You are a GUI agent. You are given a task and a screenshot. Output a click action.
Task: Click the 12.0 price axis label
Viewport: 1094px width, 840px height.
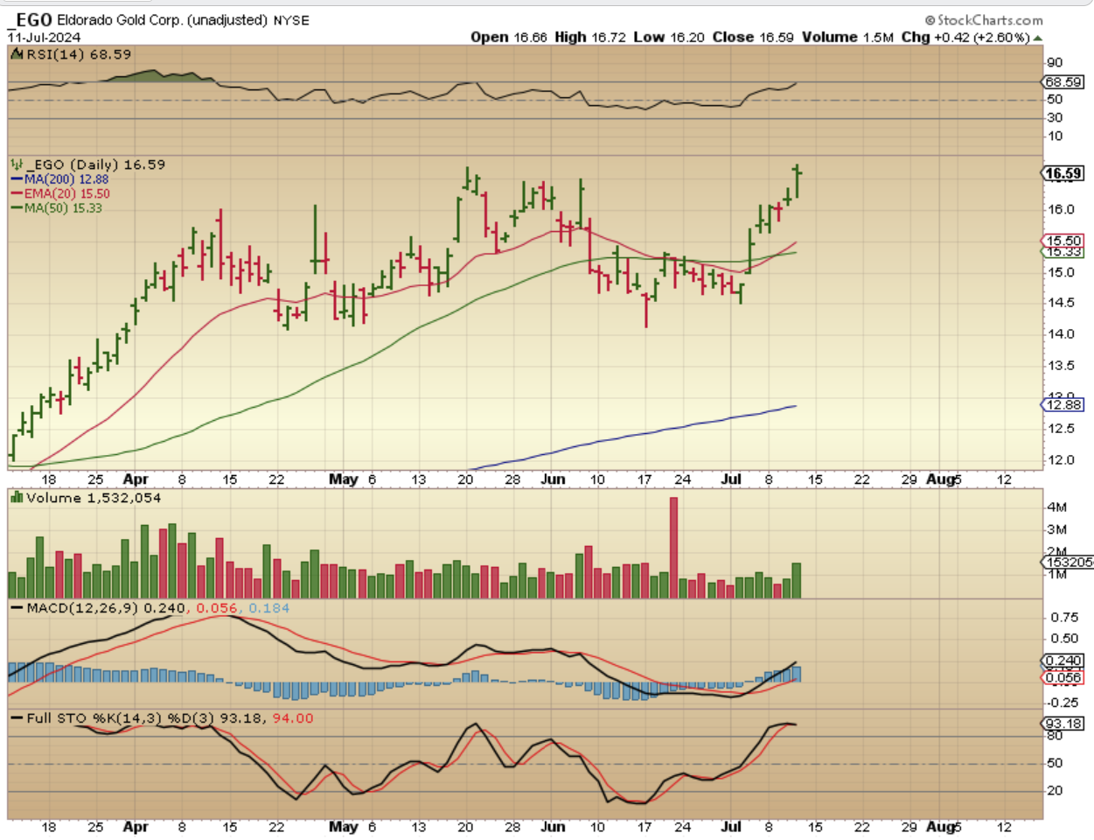click(1062, 459)
